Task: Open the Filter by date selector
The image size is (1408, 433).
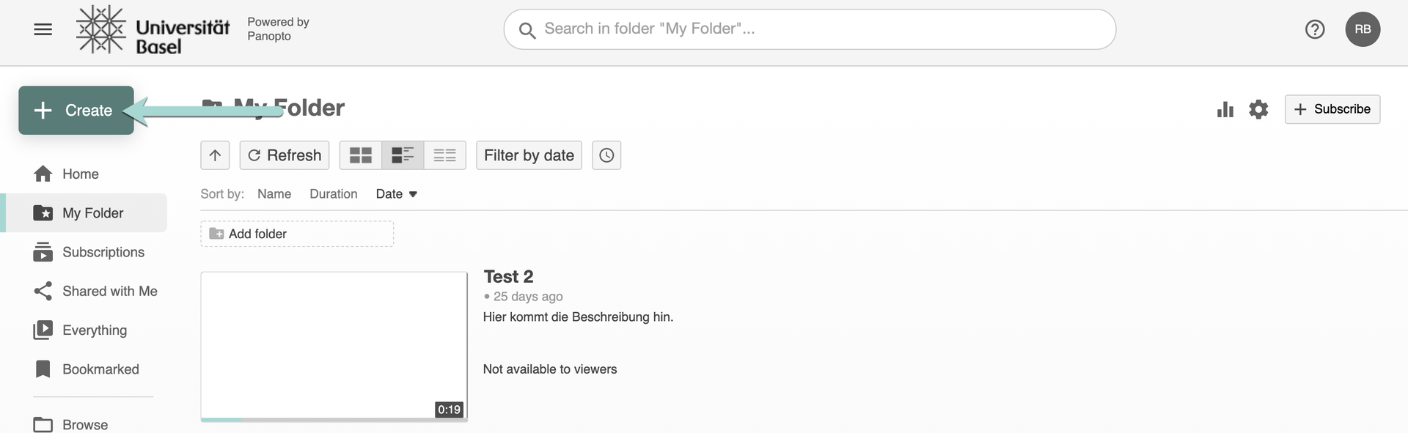Action: pos(529,155)
